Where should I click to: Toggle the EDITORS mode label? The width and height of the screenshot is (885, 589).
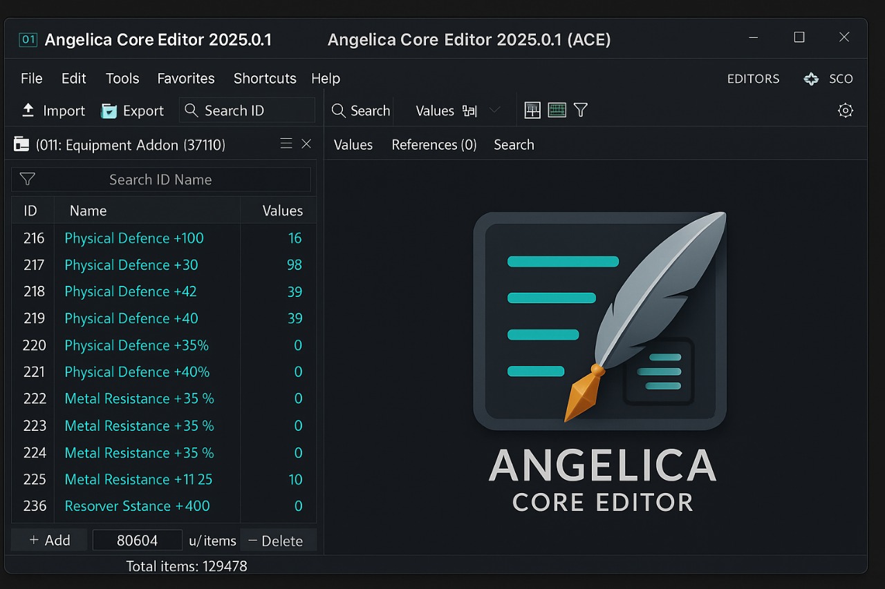coord(753,79)
